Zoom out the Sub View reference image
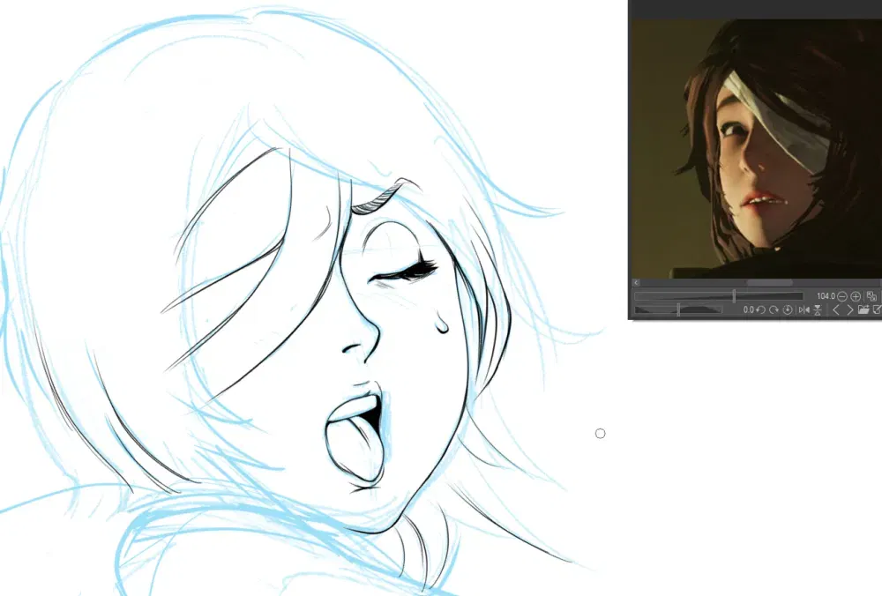This screenshot has height=596, width=882. click(x=842, y=296)
